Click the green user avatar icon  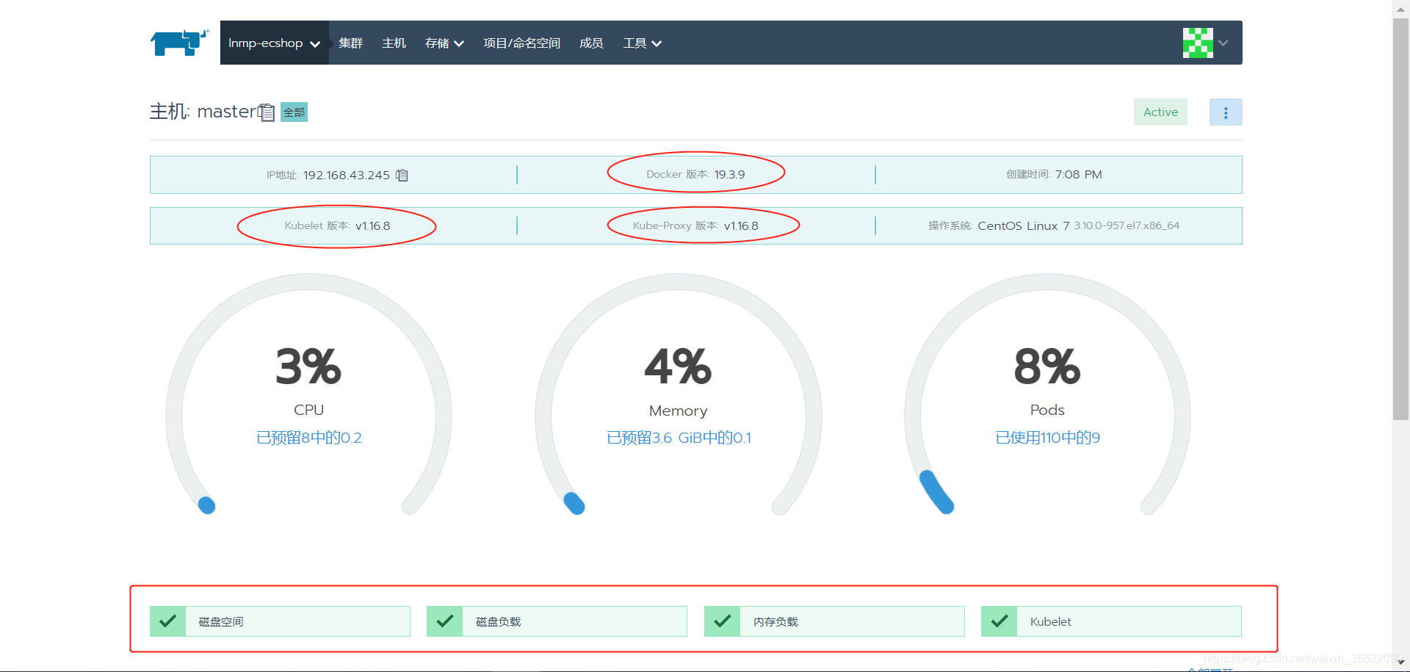pos(1198,43)
